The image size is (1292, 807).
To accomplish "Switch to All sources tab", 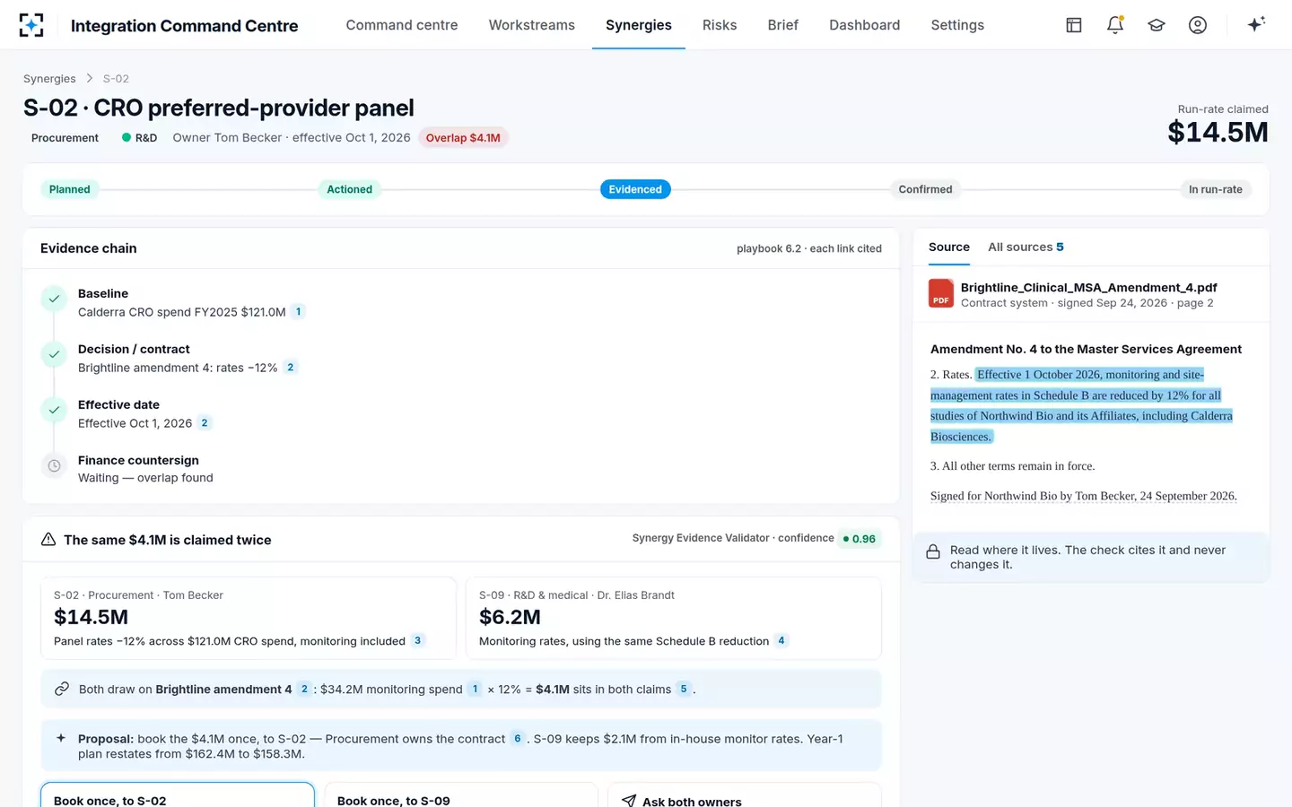I will [1026, 247].
